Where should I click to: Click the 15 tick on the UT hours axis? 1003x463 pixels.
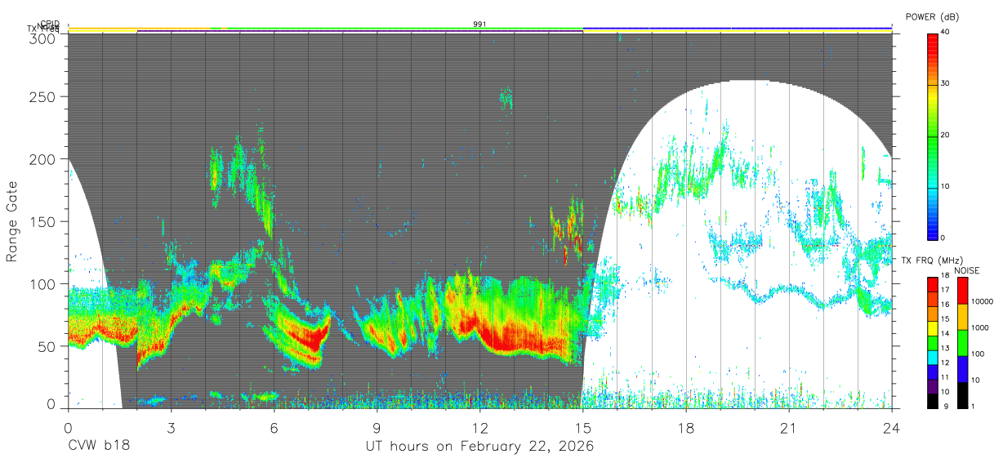click(583, 428)
